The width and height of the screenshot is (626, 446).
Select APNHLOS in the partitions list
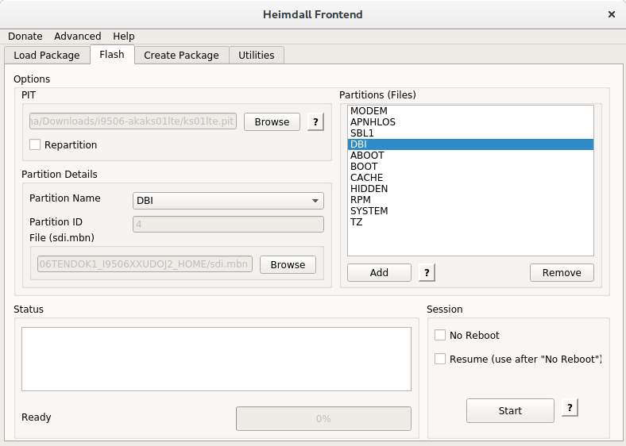470,122
